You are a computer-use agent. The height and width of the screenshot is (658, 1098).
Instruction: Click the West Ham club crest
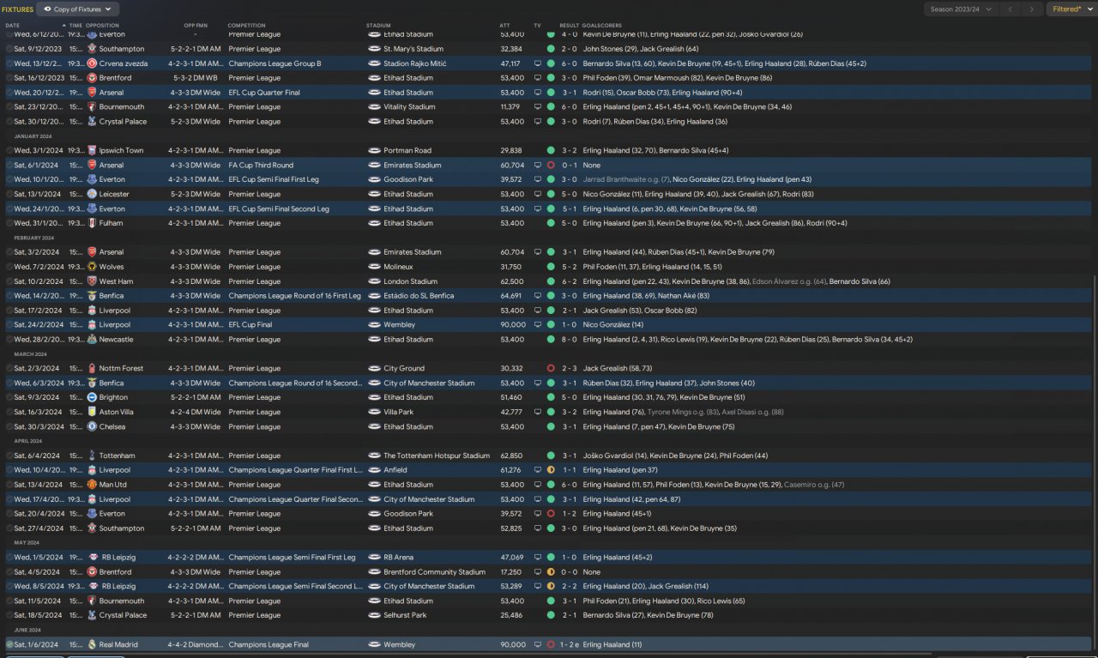point(92,281)
